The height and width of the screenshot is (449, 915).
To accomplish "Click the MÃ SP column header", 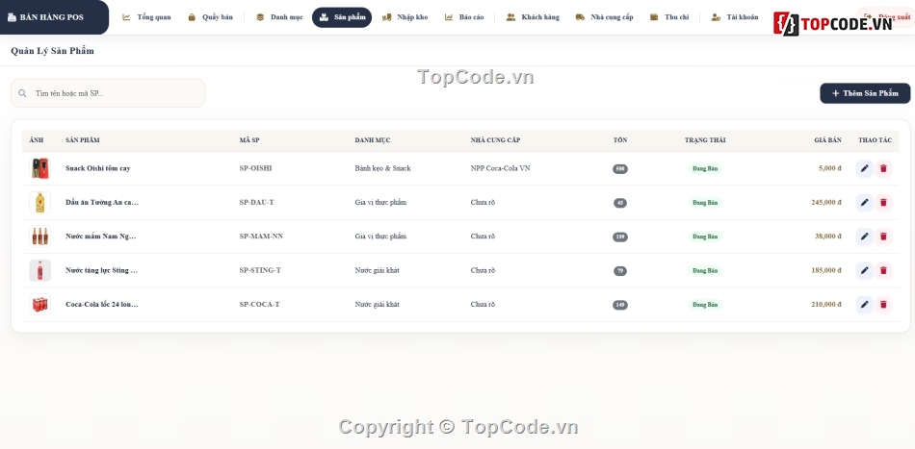I will (x=249, y=140).
